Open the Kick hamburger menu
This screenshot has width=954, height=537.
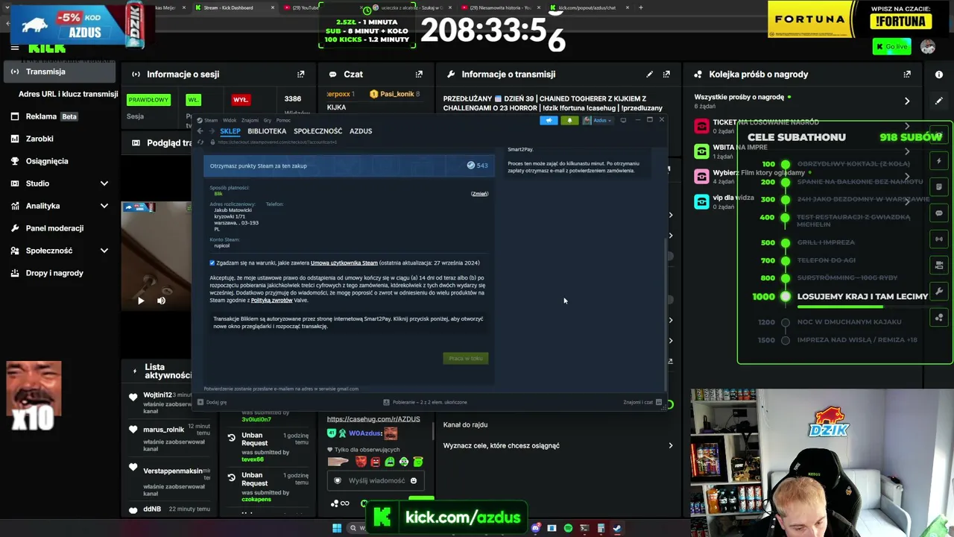14,48
